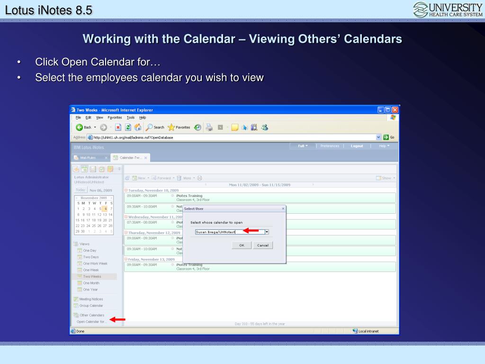
Task: Open the Mail icon in iNotes switcher
Action: [76, 169]
